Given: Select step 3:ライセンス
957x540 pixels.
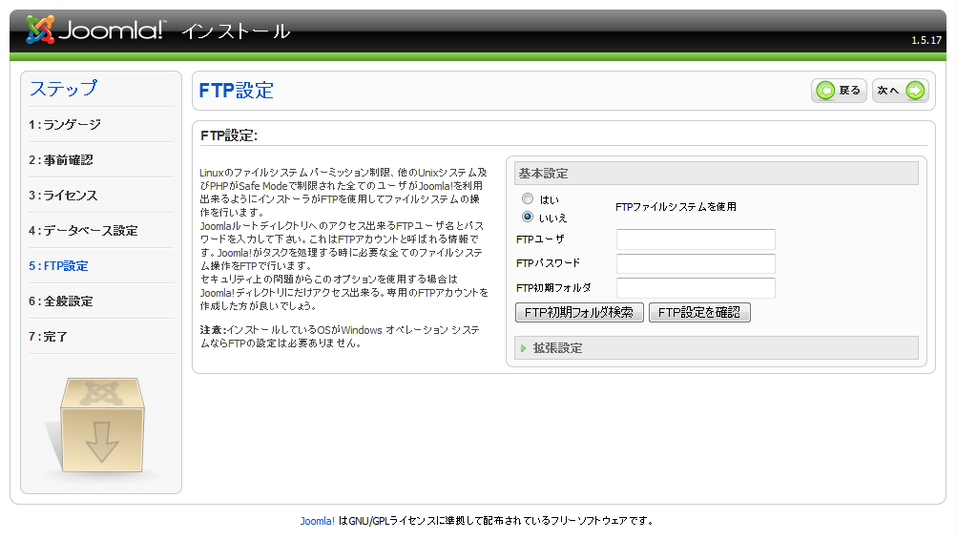Looking at the screenshot, I should (63, 196).
